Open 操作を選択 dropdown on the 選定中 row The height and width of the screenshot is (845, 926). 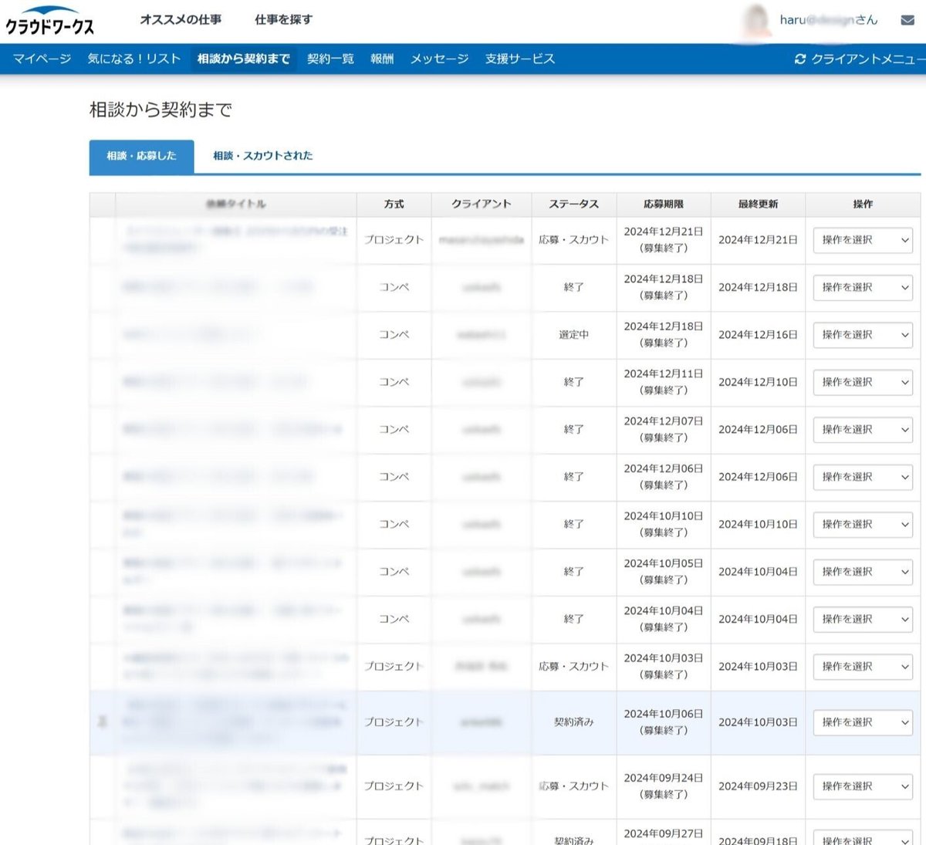tap(862, 335)
